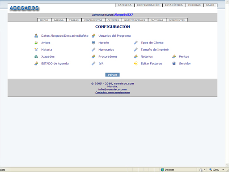Open ESTADO de Agenda link

pos(55,64)
